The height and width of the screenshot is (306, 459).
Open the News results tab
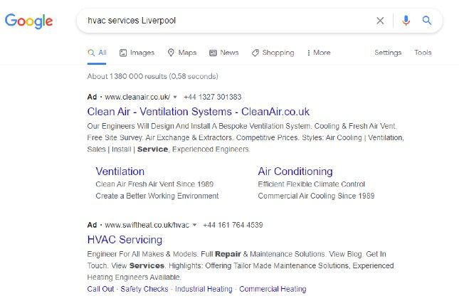(x=224, y=53)
